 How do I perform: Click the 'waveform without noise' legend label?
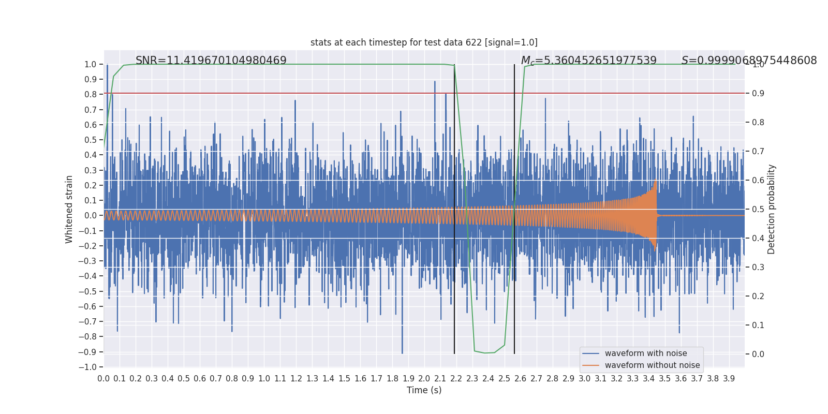652,365
